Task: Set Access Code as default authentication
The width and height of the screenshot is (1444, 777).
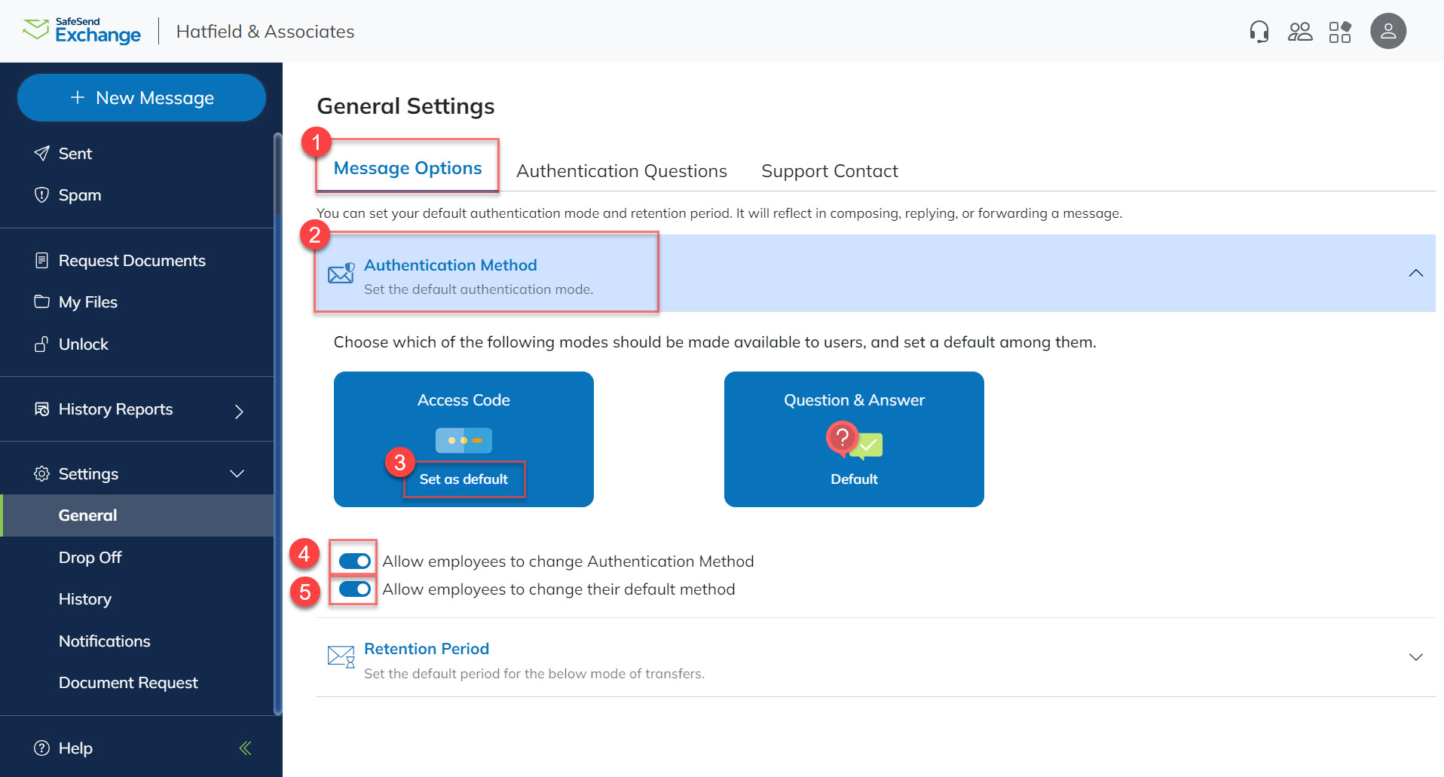Action: click(463, 479)
